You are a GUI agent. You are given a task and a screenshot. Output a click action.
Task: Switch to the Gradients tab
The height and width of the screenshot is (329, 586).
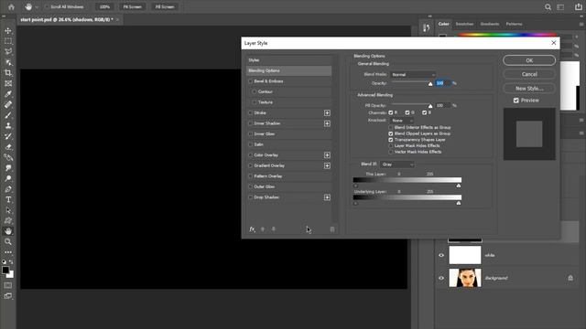click(490, 24)
